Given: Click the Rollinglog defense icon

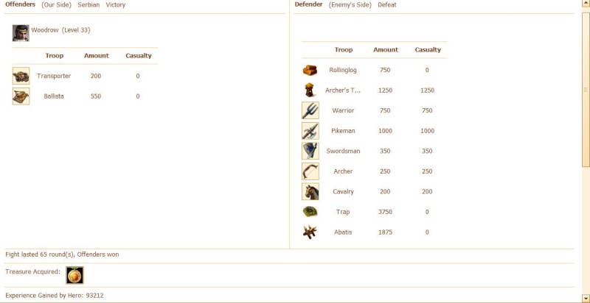Looking at the screenshot, I should 310,70.
